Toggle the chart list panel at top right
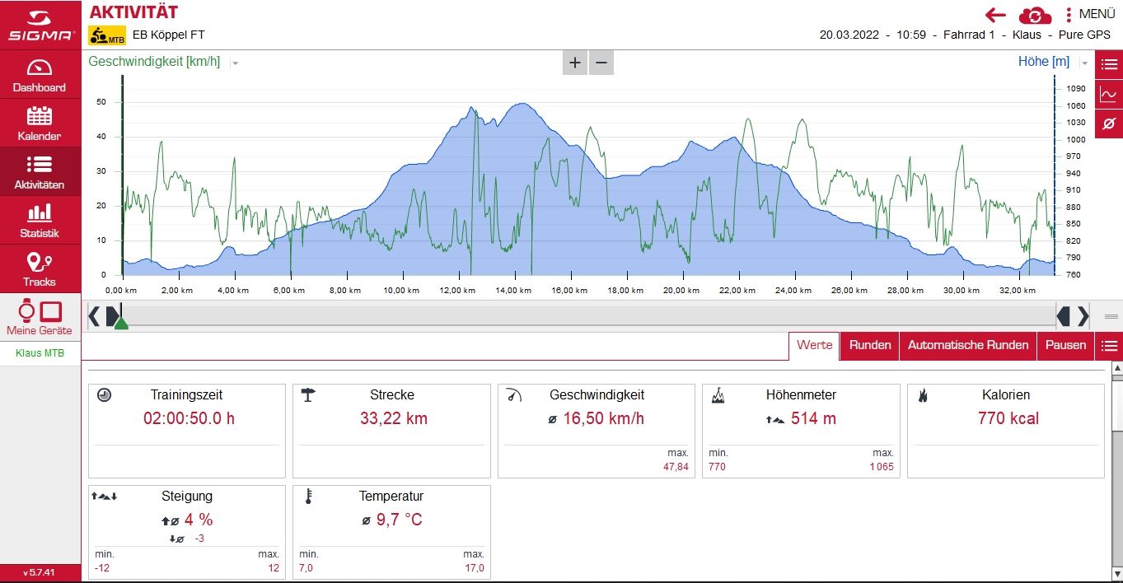This screenshot has width=1123, height=583. point(1108,64)
